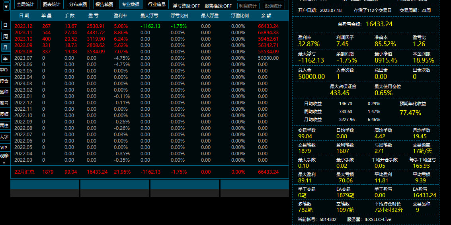Click the 4431.72 profit cell
Image resolution: width=451 pixels, height=225 pixels.
[96, 33]
